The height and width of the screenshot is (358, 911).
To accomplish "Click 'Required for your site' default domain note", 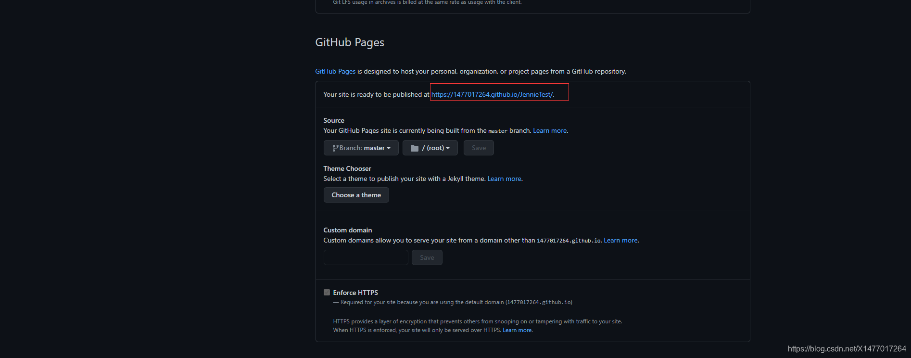I will pyautogui.click(x=453, y=302).
